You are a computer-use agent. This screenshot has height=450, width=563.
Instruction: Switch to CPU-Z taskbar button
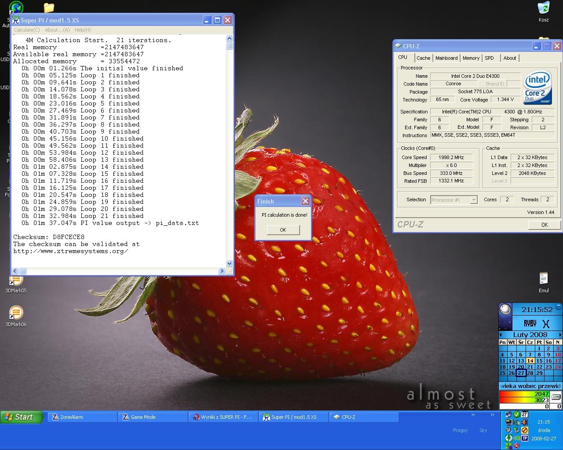coord(364,417)
